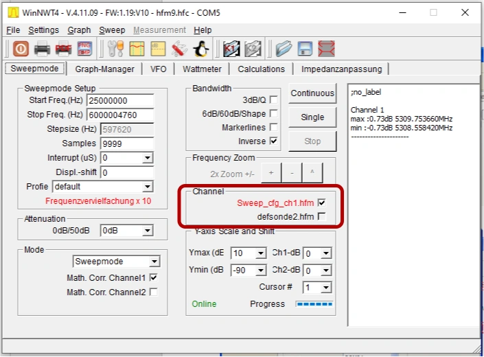Start a Continuous sweep

(x=312, y=93)
